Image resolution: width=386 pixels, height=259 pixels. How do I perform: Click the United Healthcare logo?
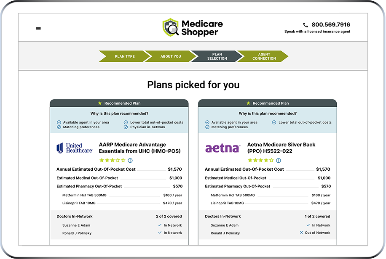pyautogui.click(x=75, y=148)
